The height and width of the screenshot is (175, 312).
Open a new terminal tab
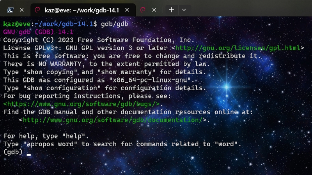pos(172,10)
